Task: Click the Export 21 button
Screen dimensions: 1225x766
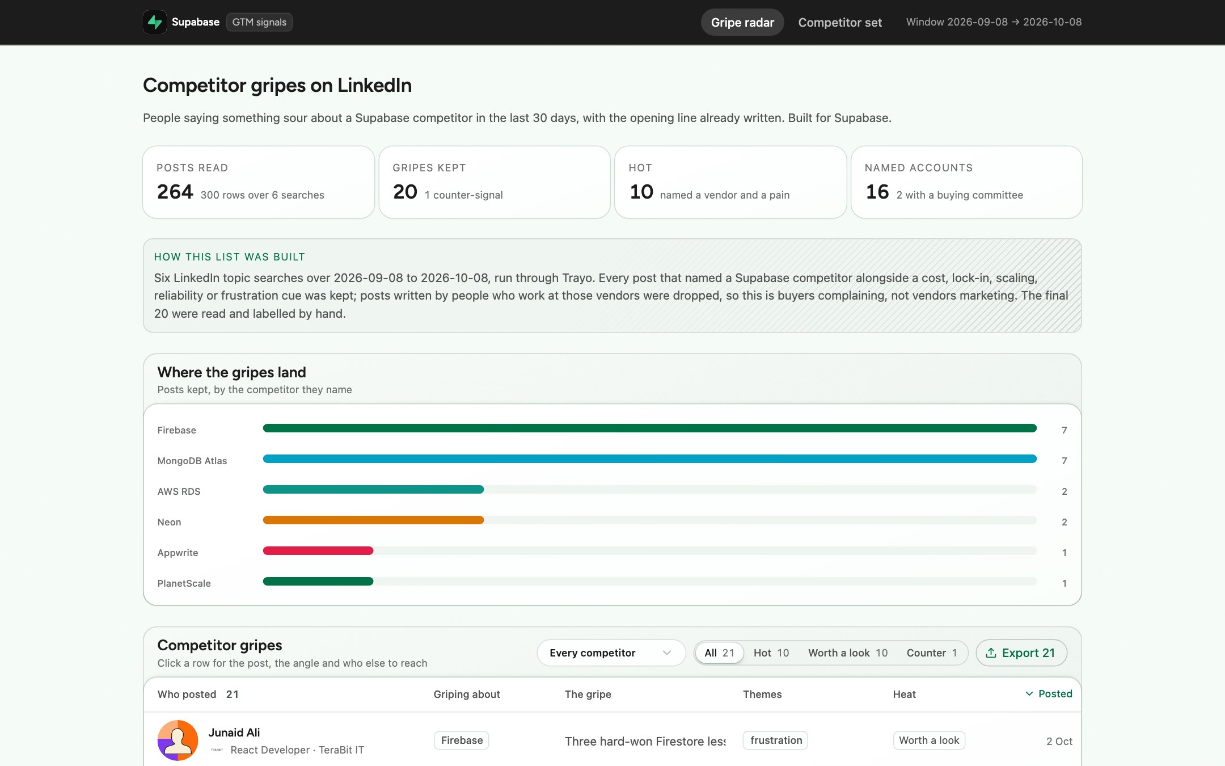Action: click(x=1021, y=653)
